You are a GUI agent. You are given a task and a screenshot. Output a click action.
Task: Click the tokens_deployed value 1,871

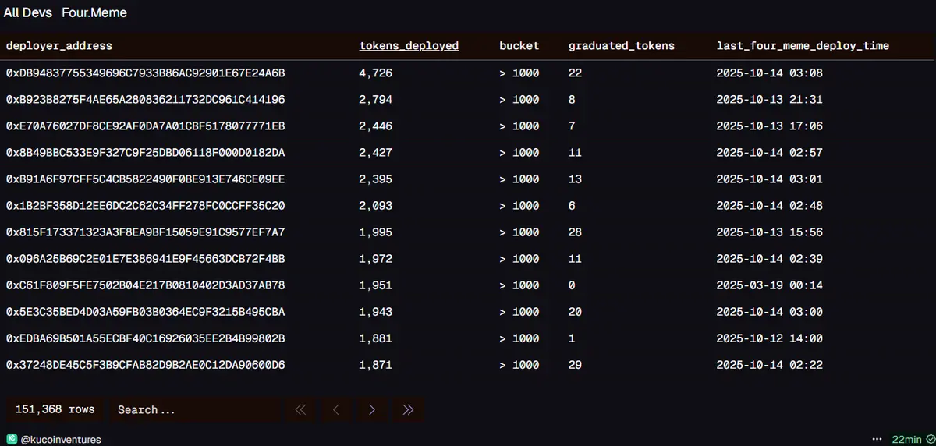[375, 365]
